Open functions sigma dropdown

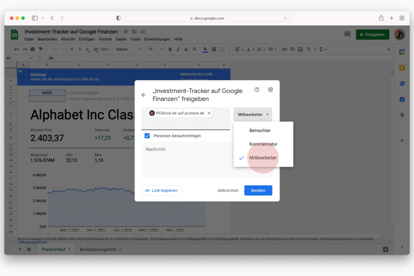323,49
